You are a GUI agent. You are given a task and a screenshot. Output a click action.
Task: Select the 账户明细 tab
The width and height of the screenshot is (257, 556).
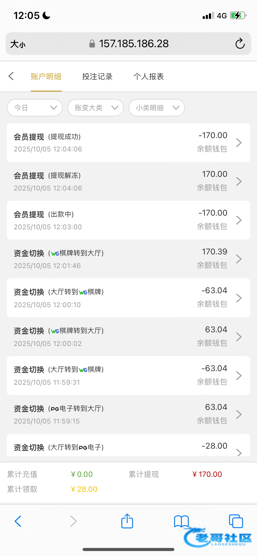(46, 77)
